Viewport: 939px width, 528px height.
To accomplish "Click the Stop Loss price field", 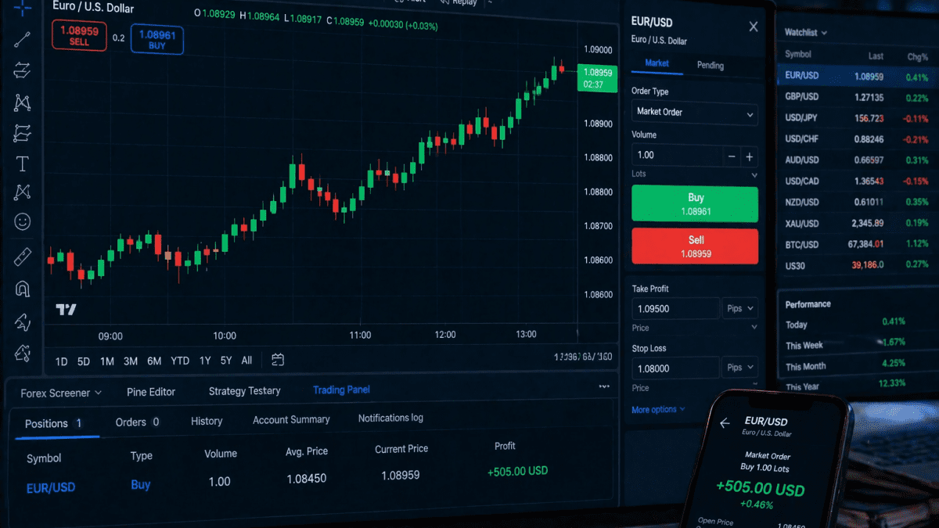I will 675,368.
